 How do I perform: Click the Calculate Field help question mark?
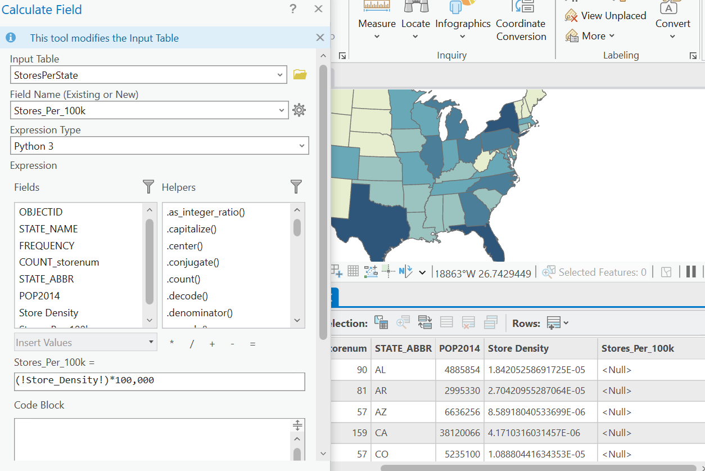[292, 10]
